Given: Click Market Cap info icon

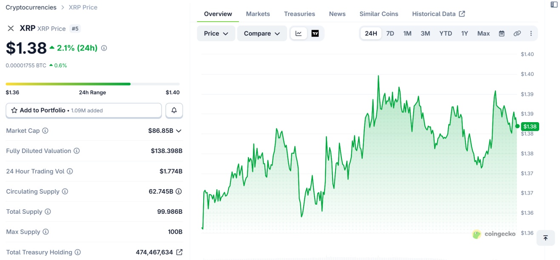Looking at the screenshot, I should (x=45, y=131).
